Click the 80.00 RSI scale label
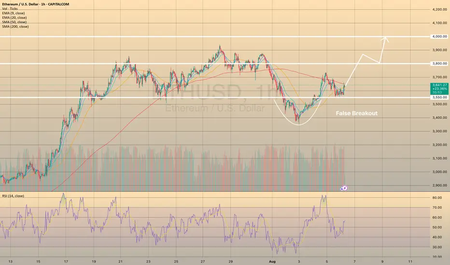Image resolution: width=450 pixels, height=265 pixels. pyautogui.click(x=437, y=198)
